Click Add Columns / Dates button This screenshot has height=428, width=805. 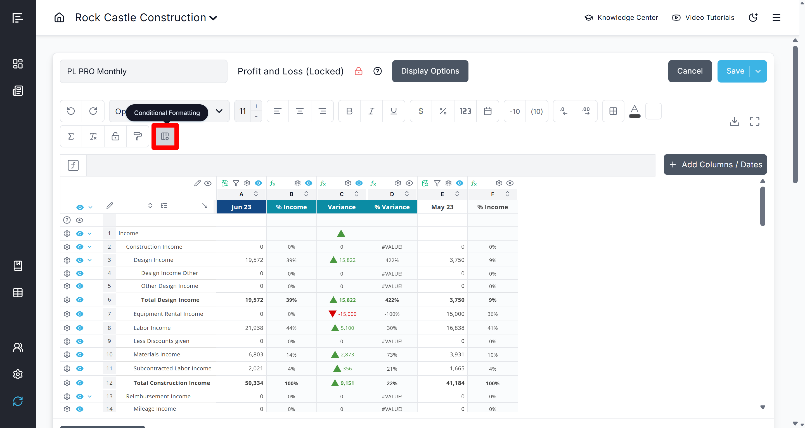tap(715, 164)
